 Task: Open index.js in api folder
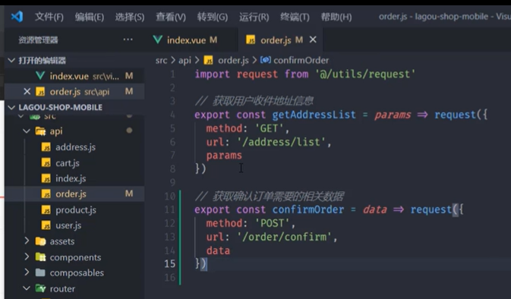click(x=71, y=178)
